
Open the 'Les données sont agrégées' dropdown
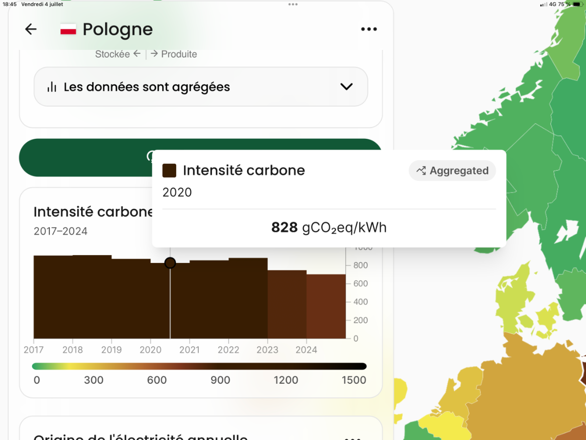point(201,87)
